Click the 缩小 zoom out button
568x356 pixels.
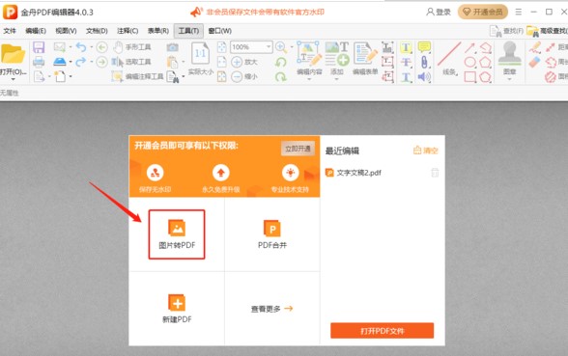click(x=244, y=77)
